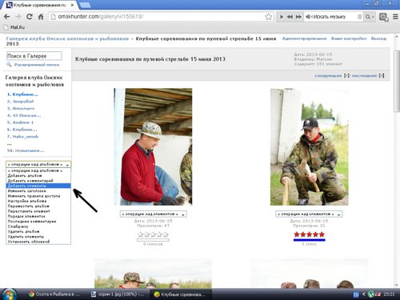400x300 pixels.
Task: Collapse the 'операции над альбомом' combo box
Action: click(38, 165)
